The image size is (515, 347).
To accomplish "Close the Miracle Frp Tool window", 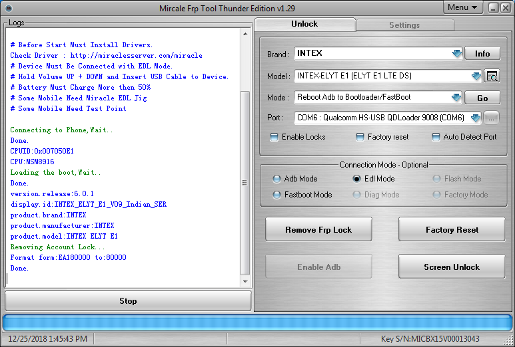I will [506, 8].
